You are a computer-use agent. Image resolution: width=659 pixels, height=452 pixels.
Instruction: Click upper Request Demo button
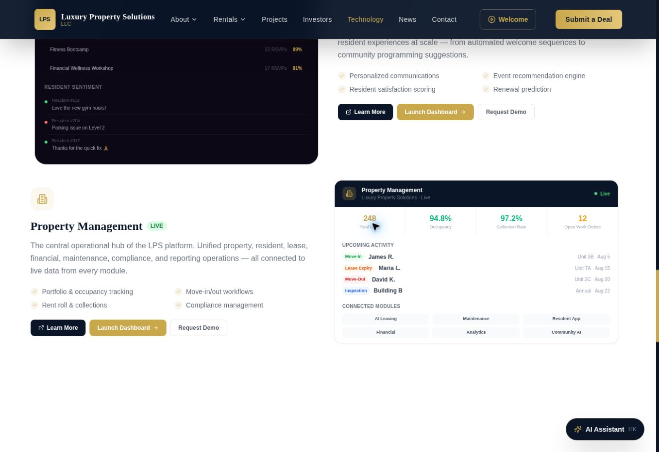pos(506,112)
